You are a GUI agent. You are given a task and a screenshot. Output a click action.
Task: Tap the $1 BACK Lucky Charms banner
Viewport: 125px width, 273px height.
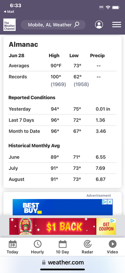(x=62, y=226)
